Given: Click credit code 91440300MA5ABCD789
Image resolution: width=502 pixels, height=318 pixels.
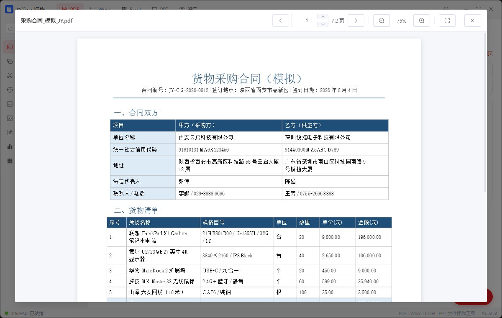Looking at the screenshot, I should coord(312,149).
